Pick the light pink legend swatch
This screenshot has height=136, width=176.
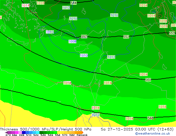[20, 132]
